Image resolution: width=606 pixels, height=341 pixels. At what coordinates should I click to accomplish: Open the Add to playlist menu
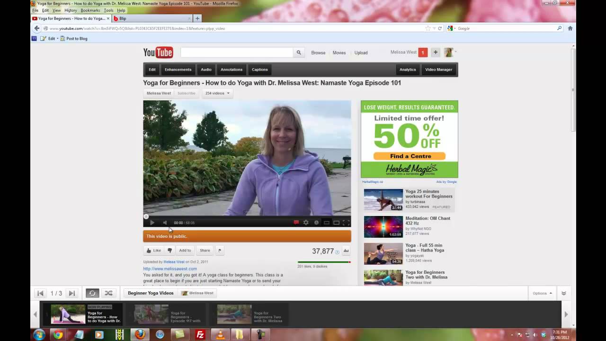pos(185,251)
